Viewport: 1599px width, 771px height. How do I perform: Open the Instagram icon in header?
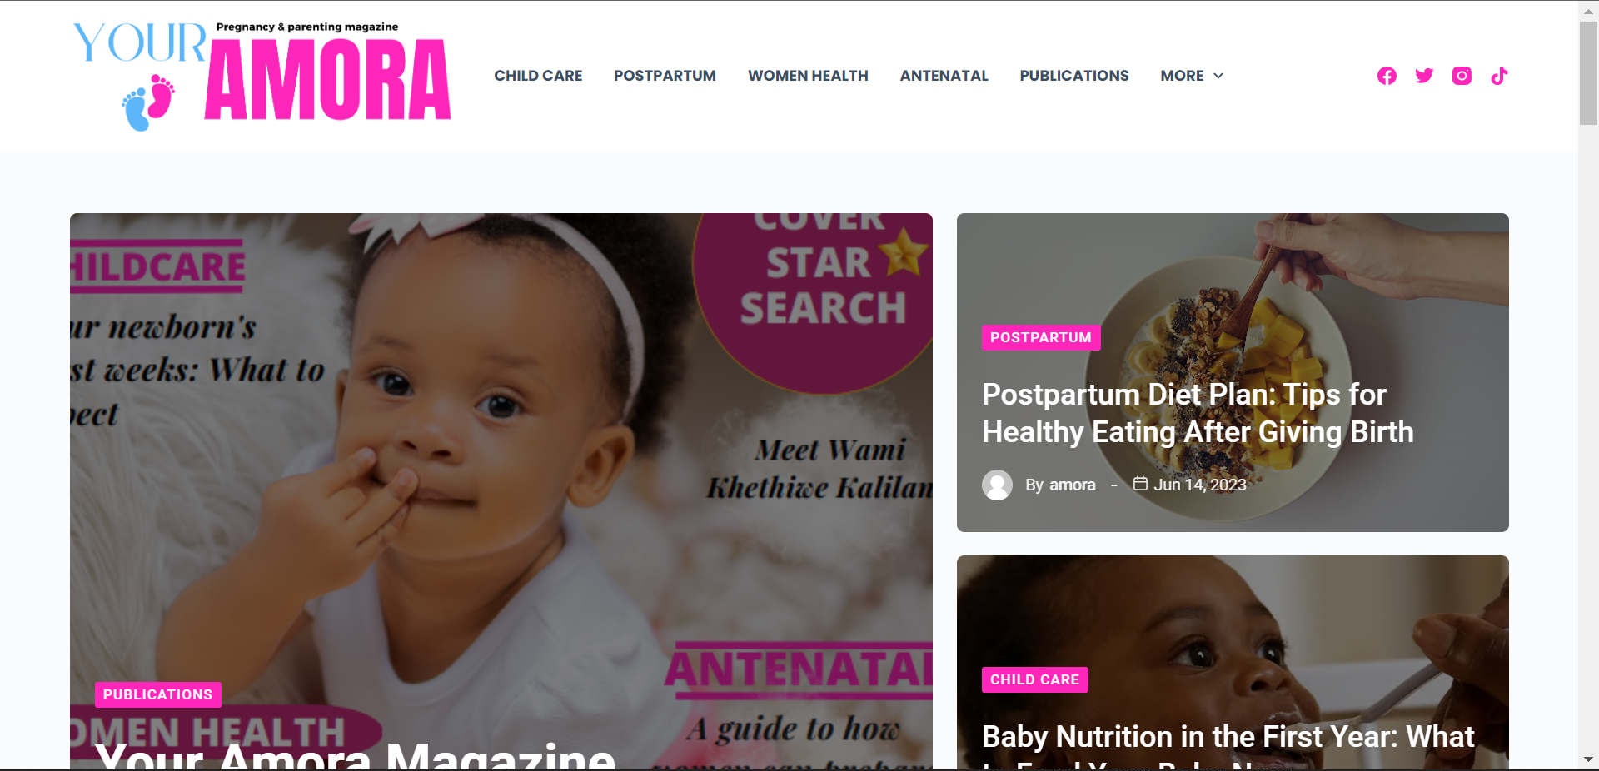[1462, 76]
